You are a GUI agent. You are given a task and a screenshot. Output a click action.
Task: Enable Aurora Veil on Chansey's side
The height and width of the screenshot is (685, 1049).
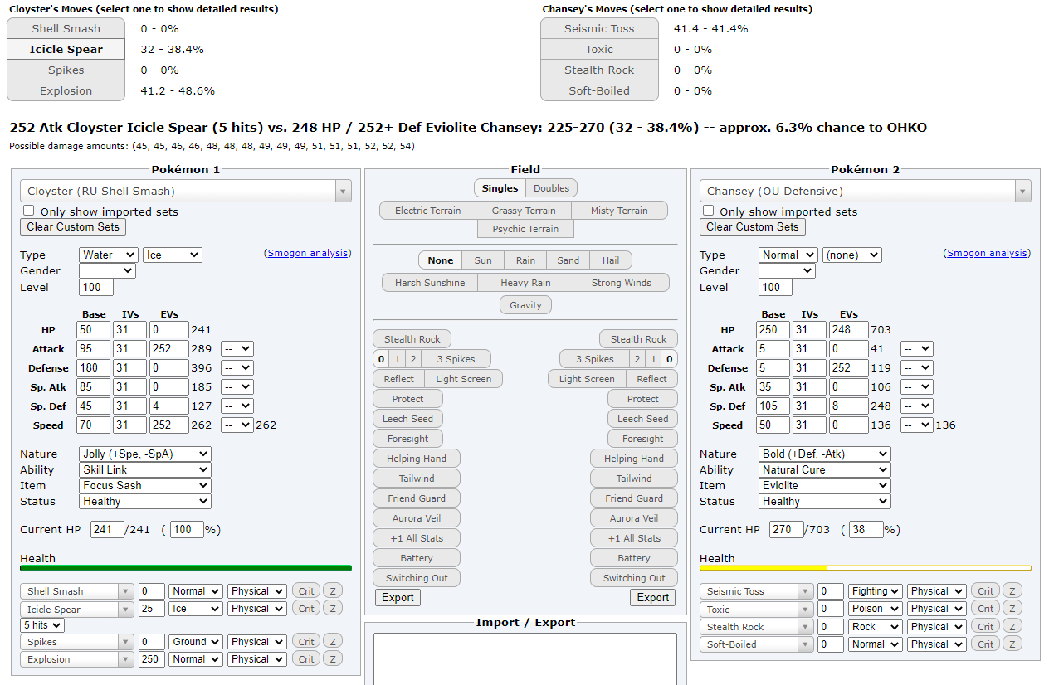(634, 518)
